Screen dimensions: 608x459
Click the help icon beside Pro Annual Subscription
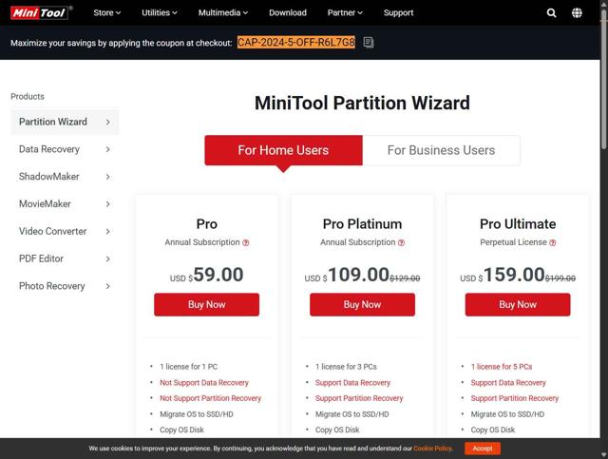coord(245,242)
